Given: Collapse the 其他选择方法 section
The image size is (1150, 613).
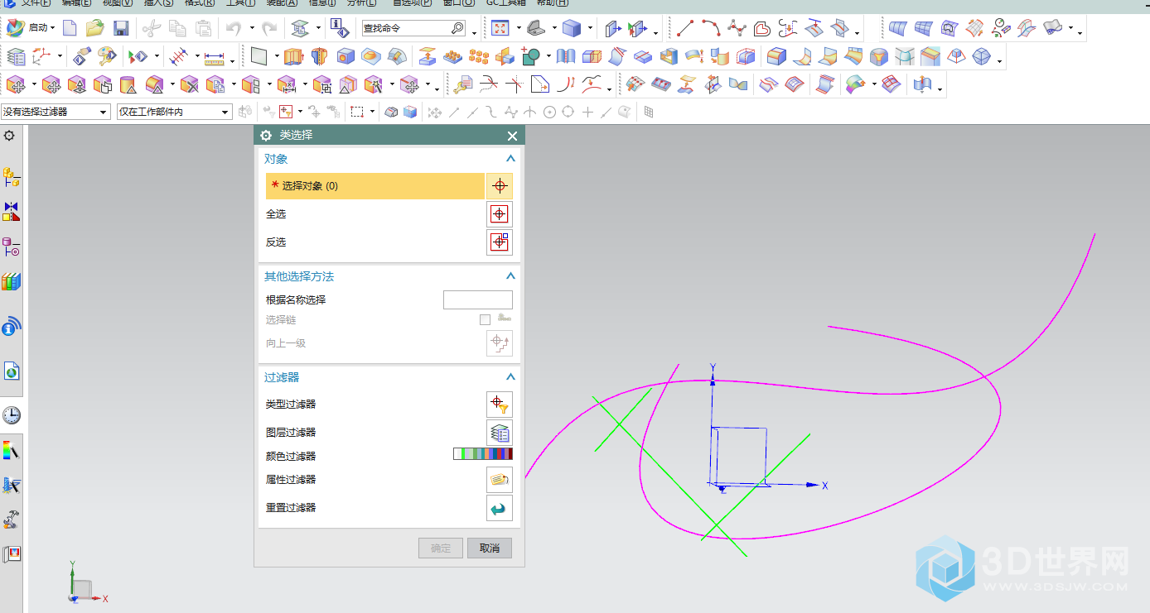Looking at the screenshot, I should click(x=510, y=276).
